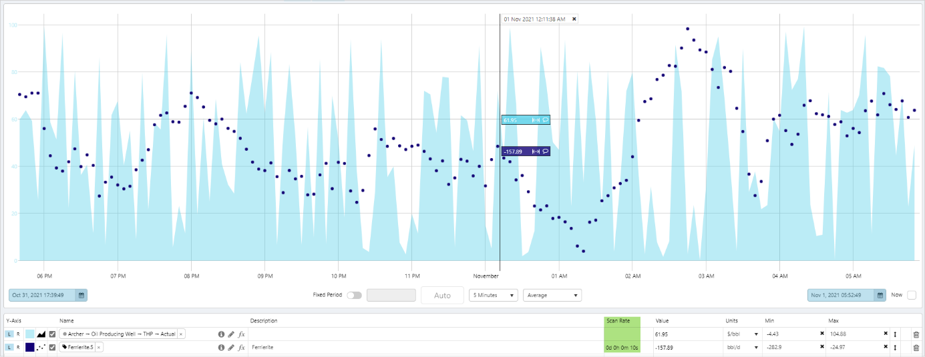
Task: Open the start date calendar picker
Action: (81, 295)
